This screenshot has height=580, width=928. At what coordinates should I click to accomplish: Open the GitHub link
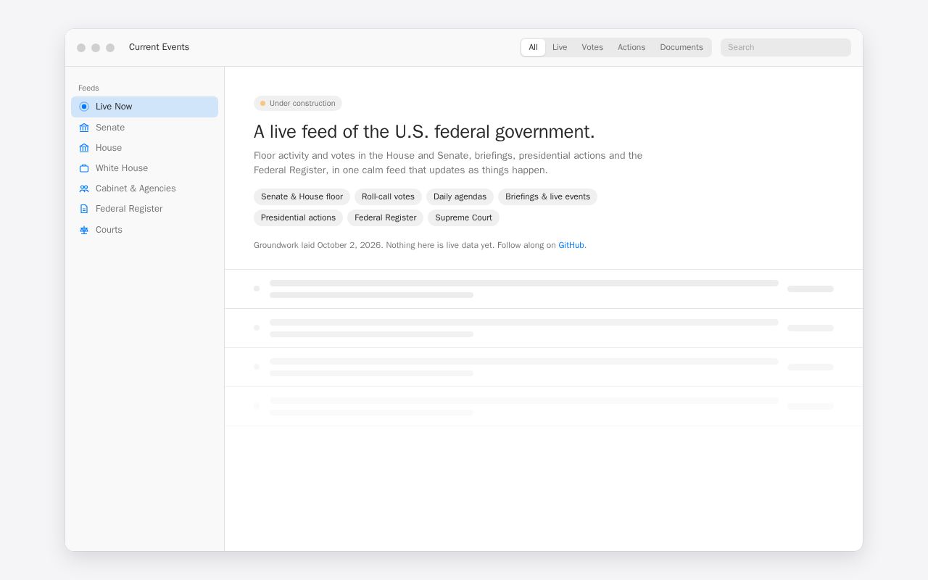click(x=571, y=245)
